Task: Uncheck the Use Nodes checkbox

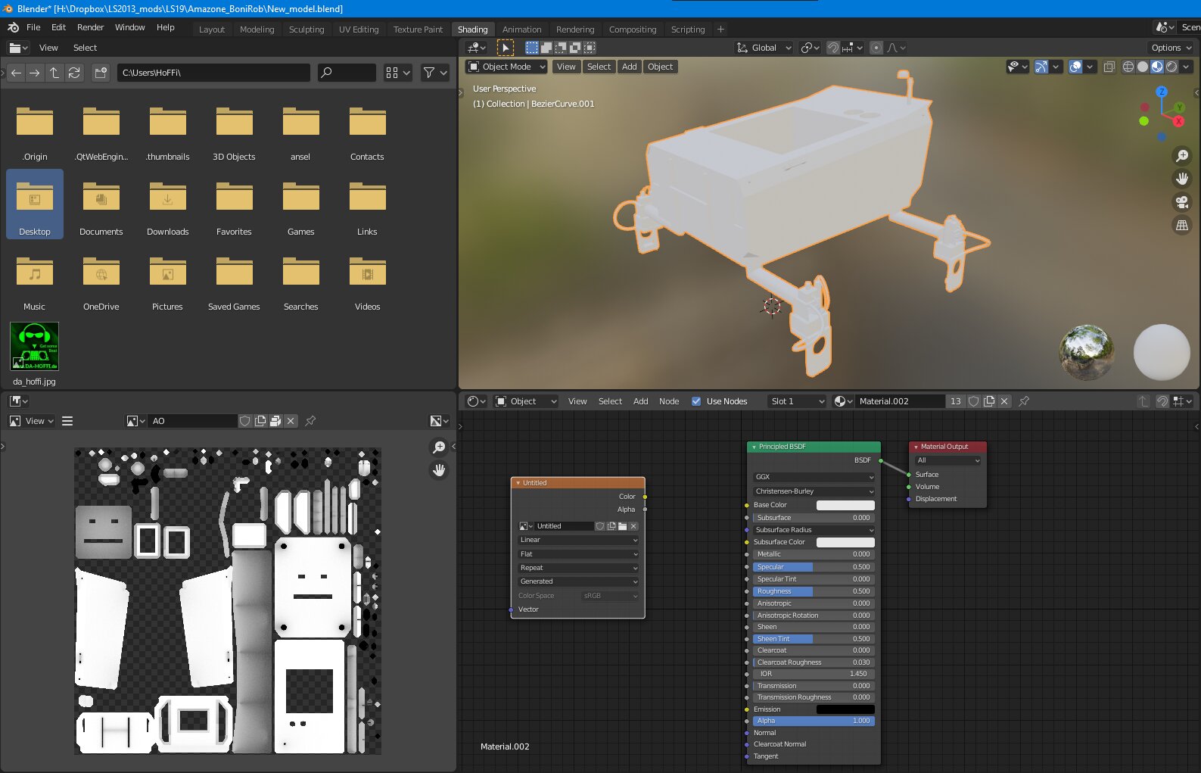Action: pyautogui.click(x=696, y=401)
